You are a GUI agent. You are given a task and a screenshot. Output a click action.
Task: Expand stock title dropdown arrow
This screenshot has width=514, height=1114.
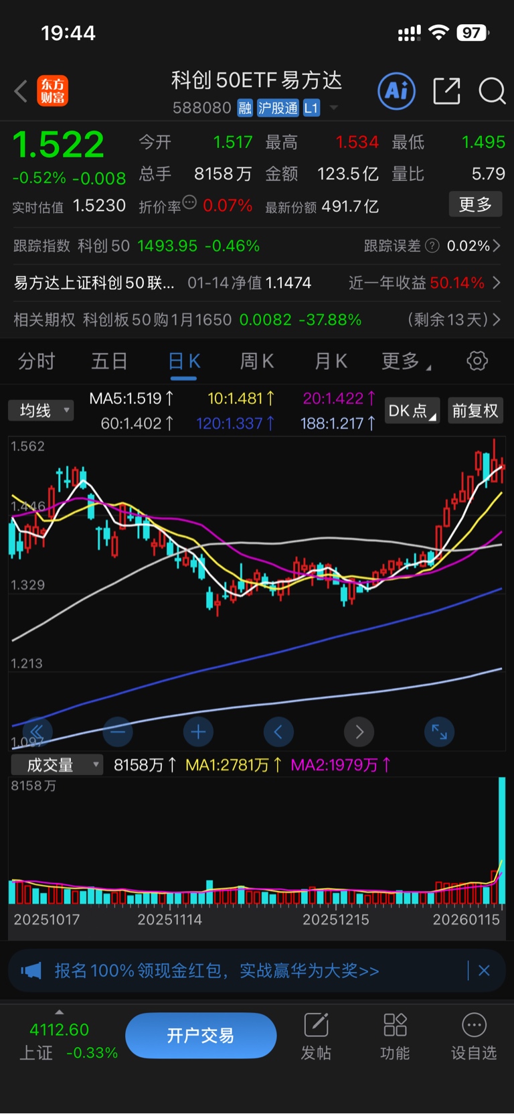[x=334, y=108]
